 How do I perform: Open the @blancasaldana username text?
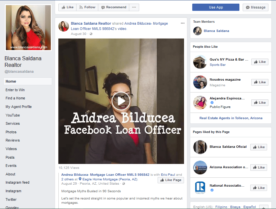click(x=19, y=71)
